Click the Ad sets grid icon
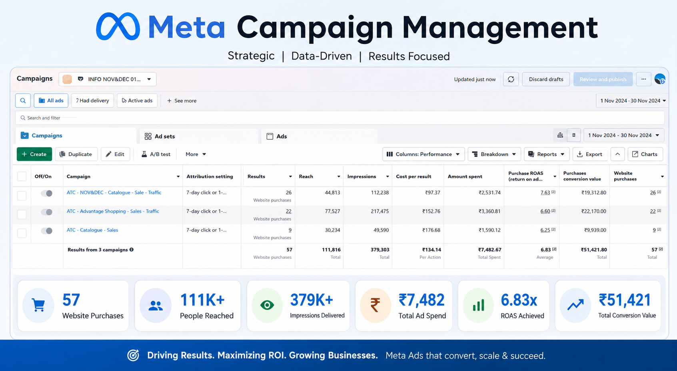The height and width of the screenshot is (371, 677). point(148,136)
